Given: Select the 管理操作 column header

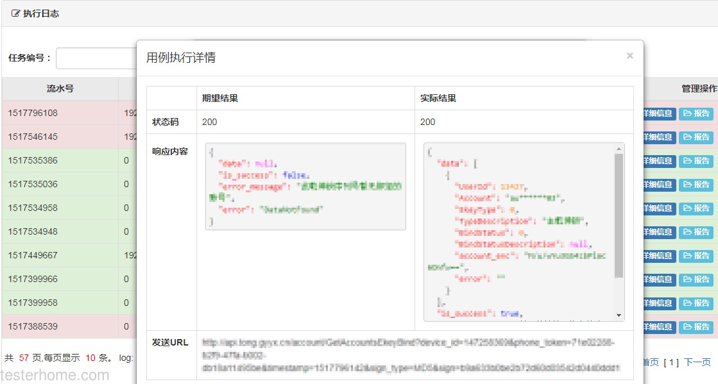Looking at the screenshot, I should pos(699,89).
